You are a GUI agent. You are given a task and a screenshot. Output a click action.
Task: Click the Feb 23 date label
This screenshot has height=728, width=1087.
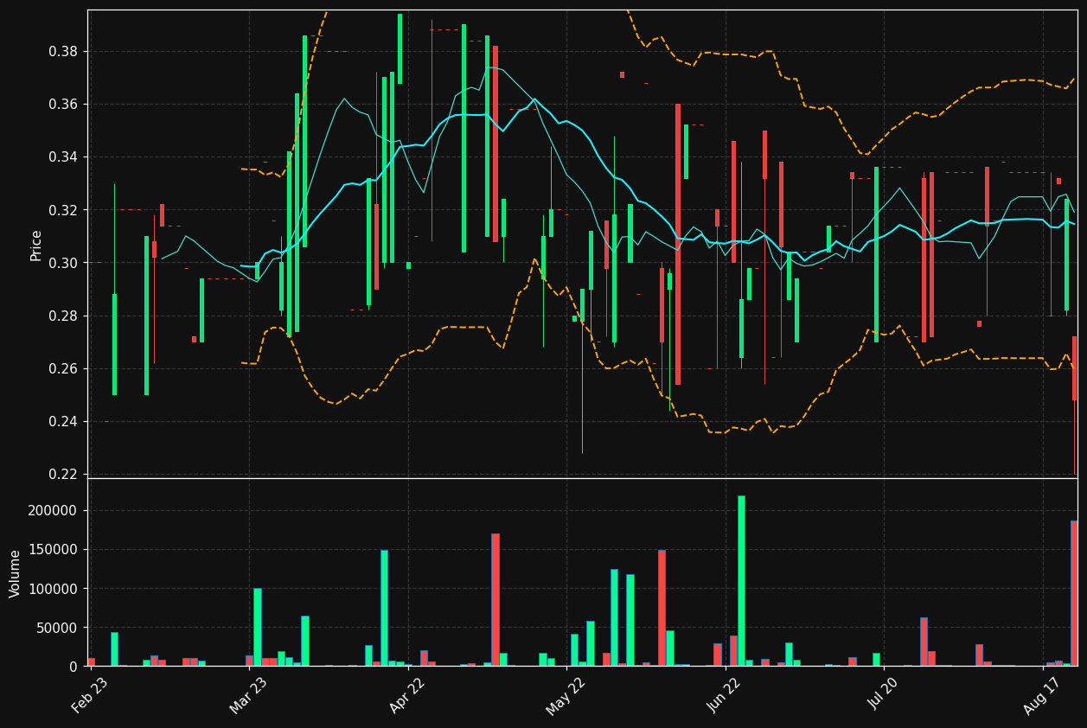(90, 696)
